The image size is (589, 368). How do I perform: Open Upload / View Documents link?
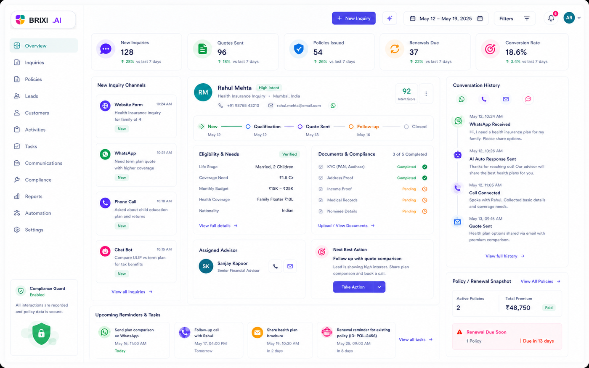tap(346, 226)
